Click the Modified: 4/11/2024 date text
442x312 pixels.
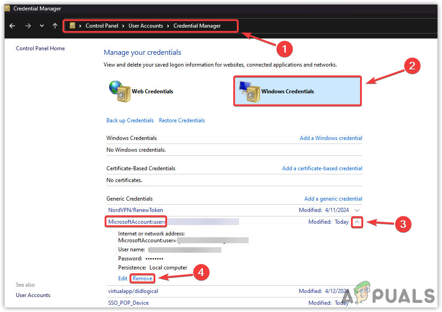[324, 210]
